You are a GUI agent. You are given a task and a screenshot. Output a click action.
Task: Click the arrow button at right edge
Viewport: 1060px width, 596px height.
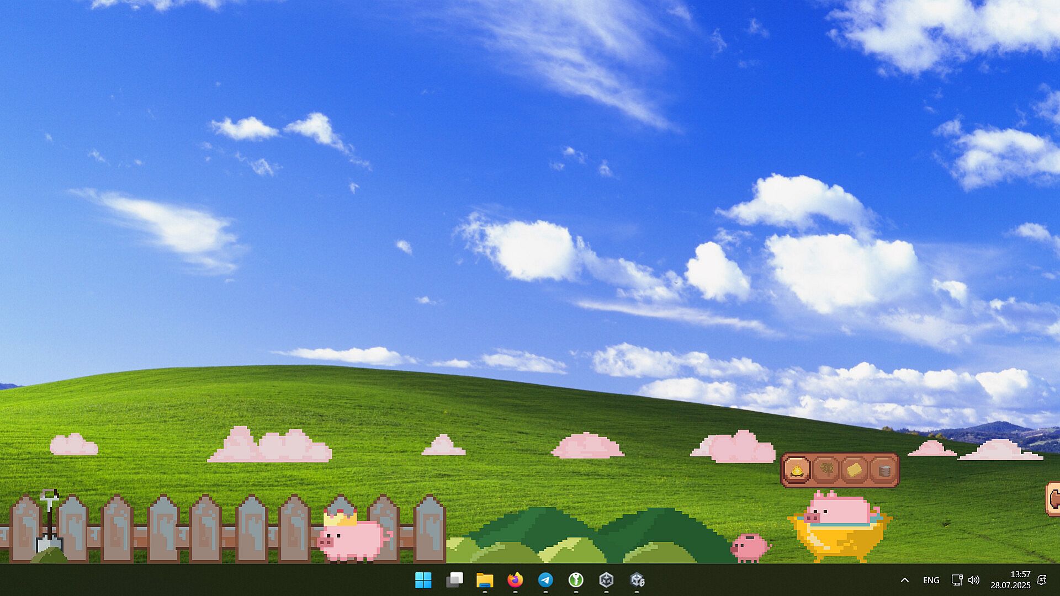(x=1054, y=499)
